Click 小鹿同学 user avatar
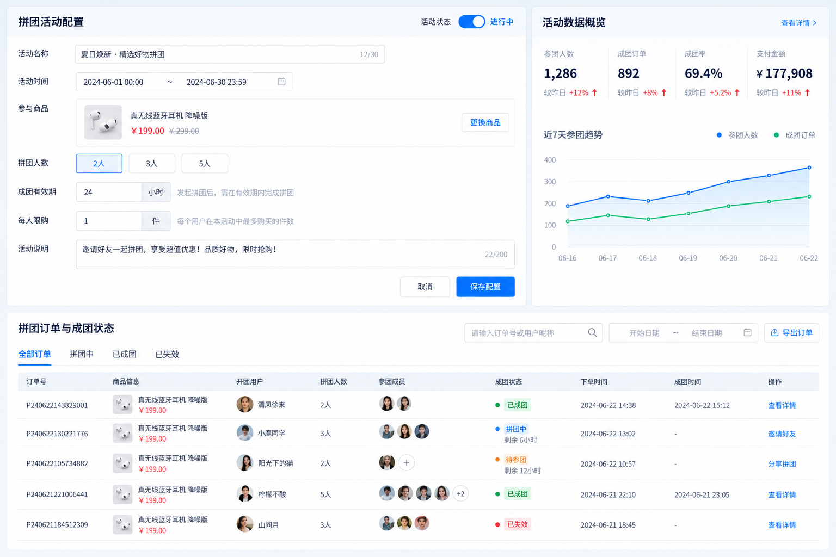The image size is (836, 557). (x=245, y=433)
